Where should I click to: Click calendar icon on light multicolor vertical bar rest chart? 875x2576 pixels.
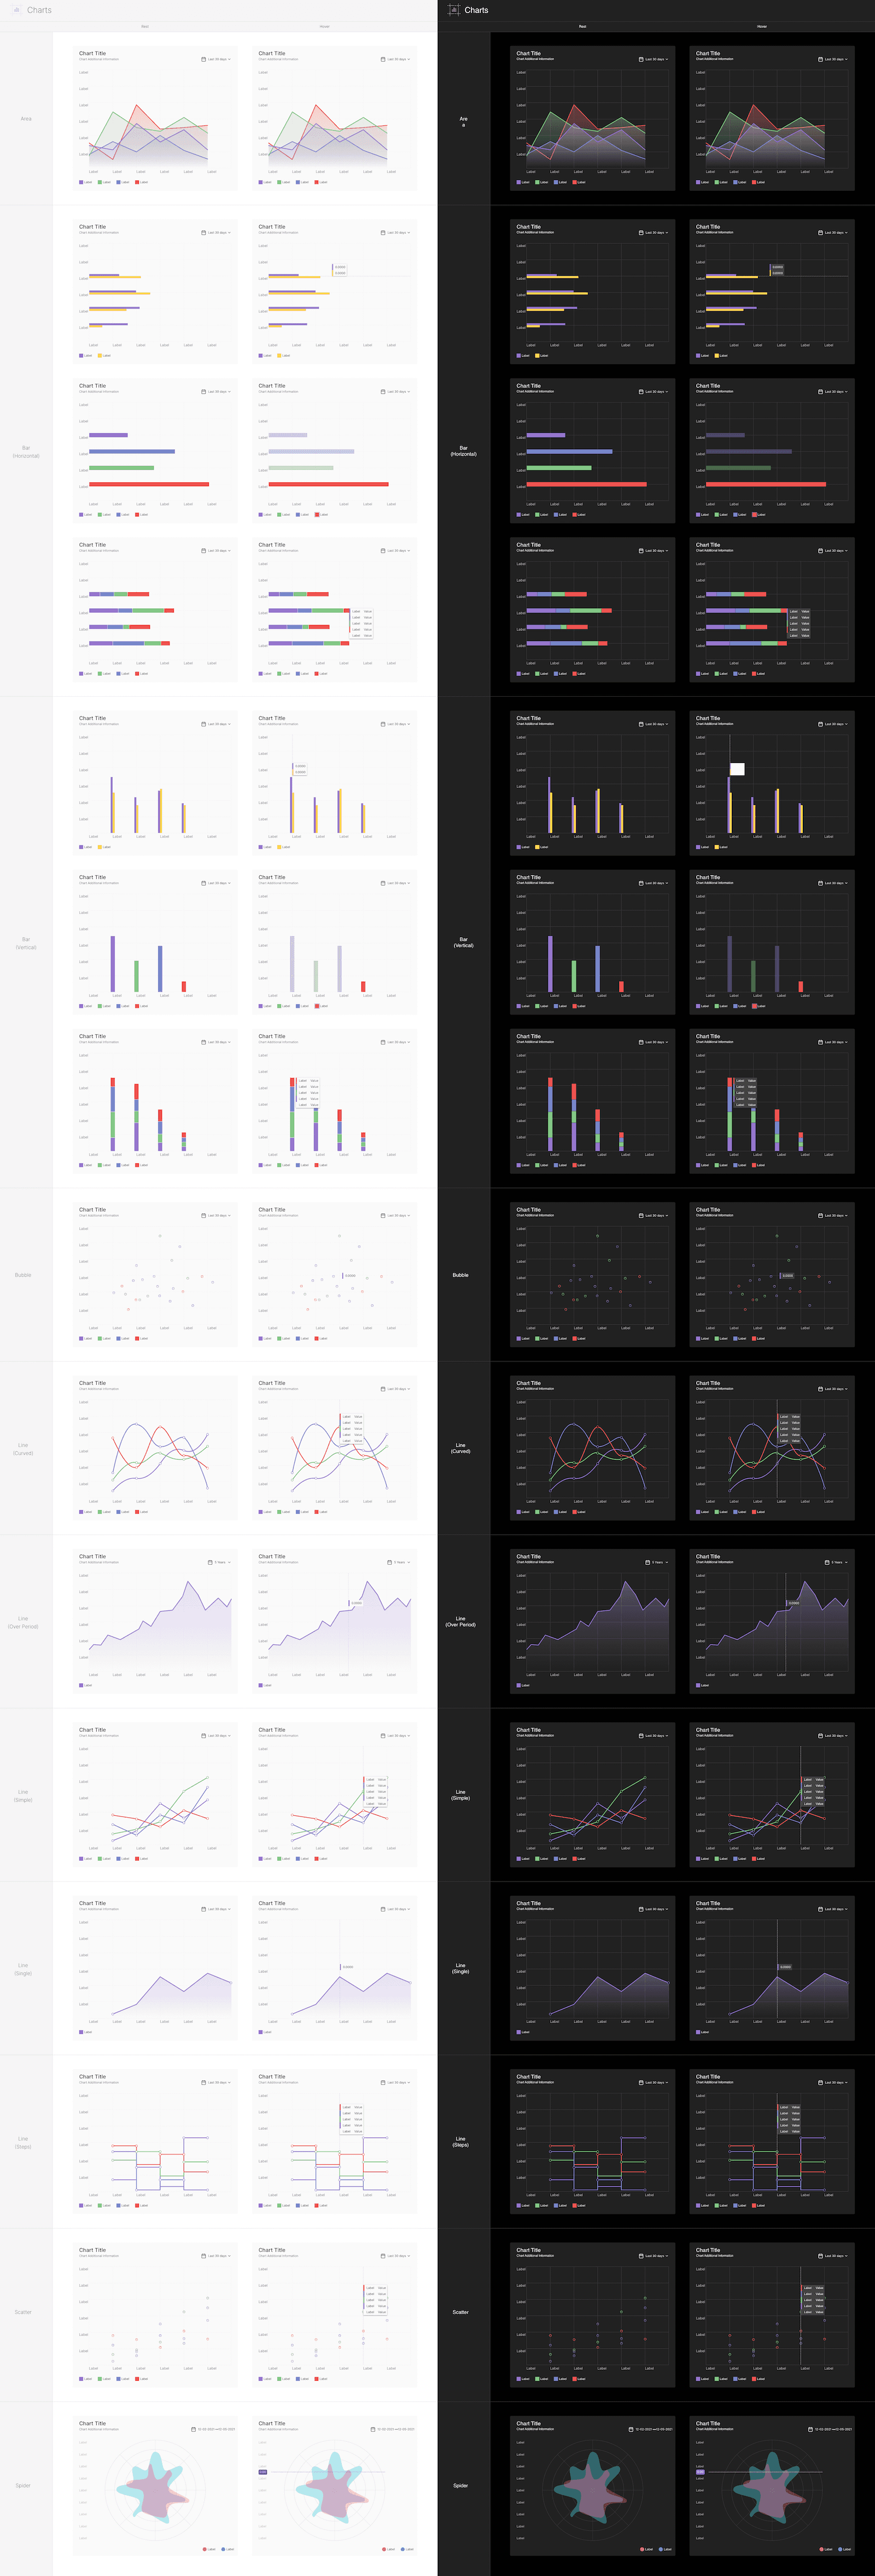click(x=204, y=883)
